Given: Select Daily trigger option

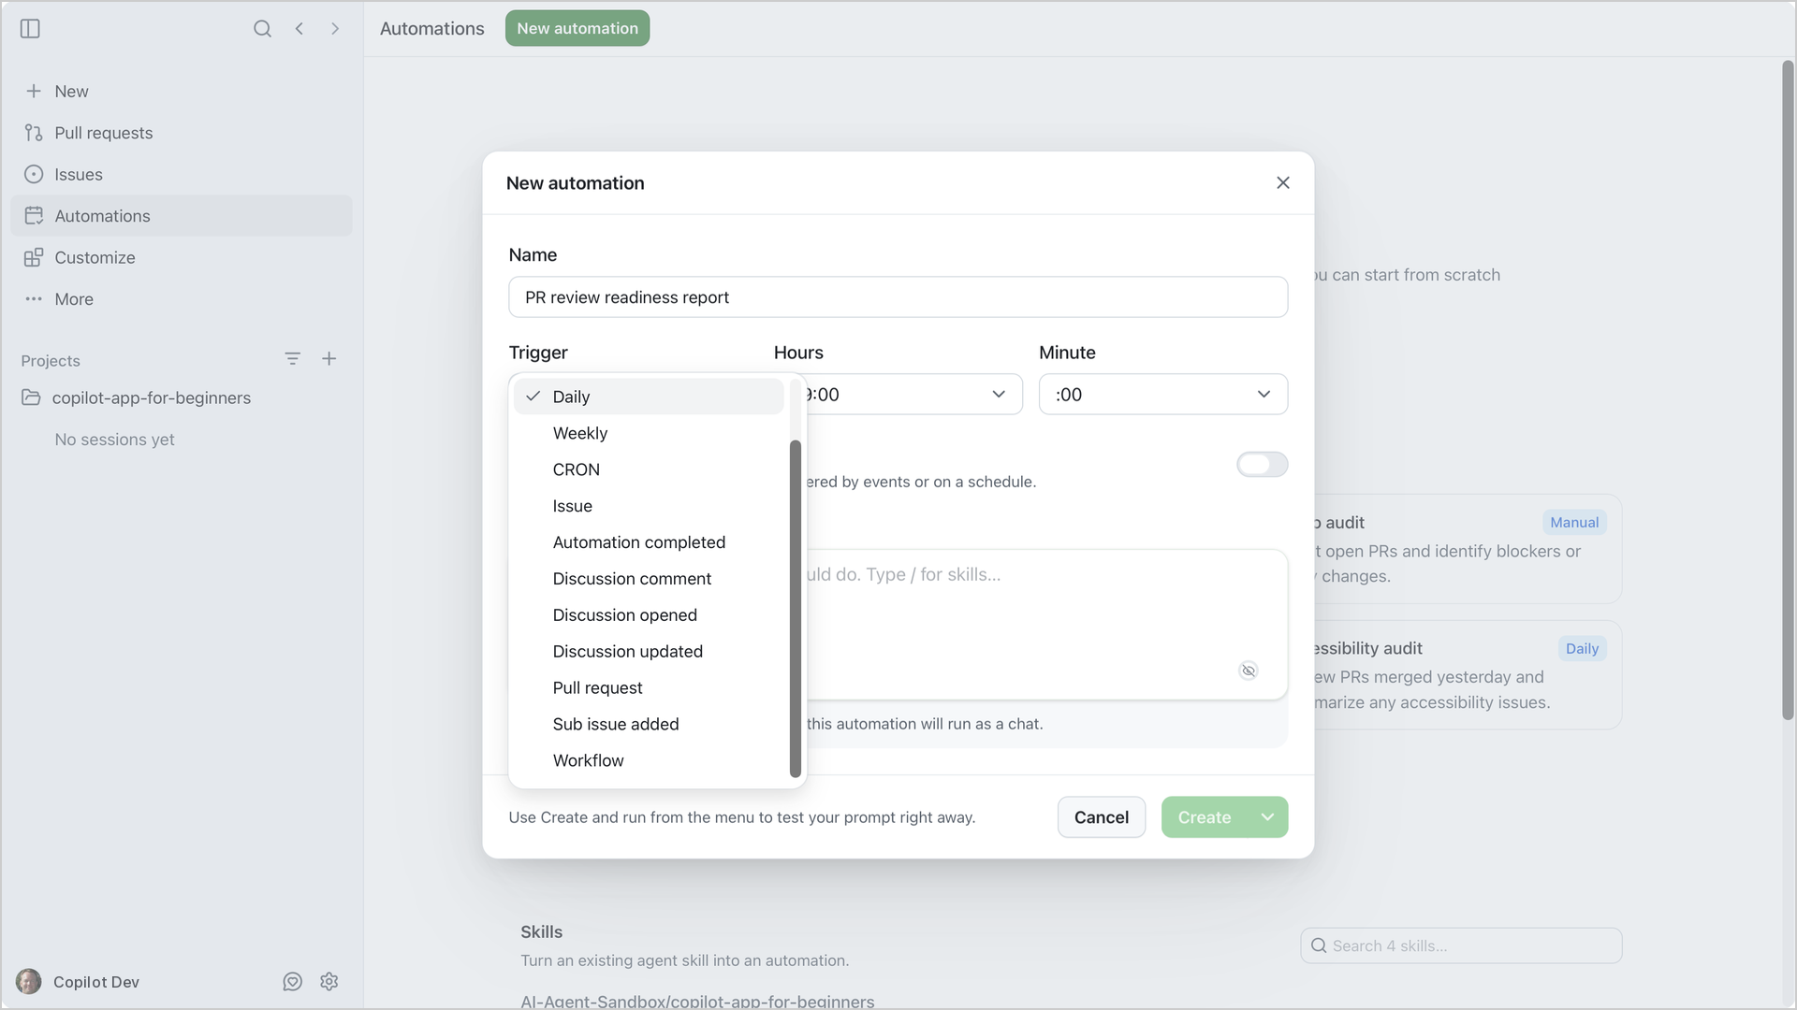Looking at the screenshot, I should point(649,397).
